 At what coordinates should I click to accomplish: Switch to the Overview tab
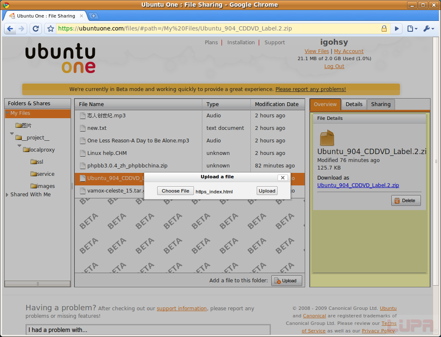[x=325, y=104]
